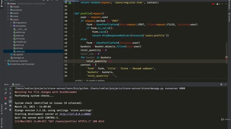
Task: Select the store tab in Run panel
Action: pos(16,85)
